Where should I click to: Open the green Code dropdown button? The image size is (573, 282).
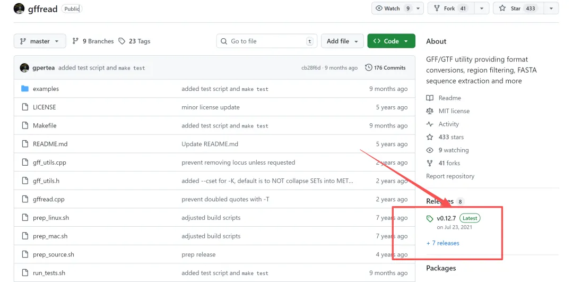pyautogui.click(x=391, y=41)
